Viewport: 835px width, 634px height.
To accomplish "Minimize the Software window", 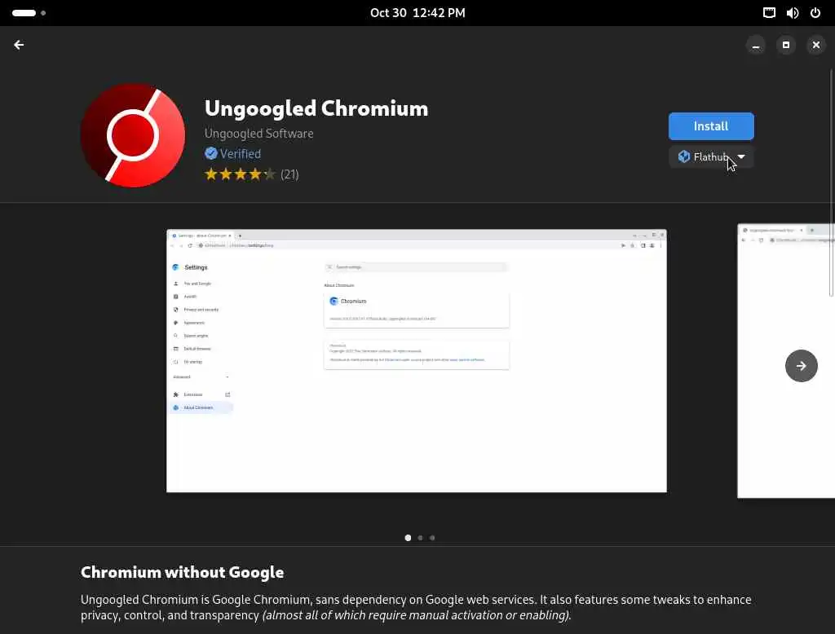I will click(x=755, y=45).
